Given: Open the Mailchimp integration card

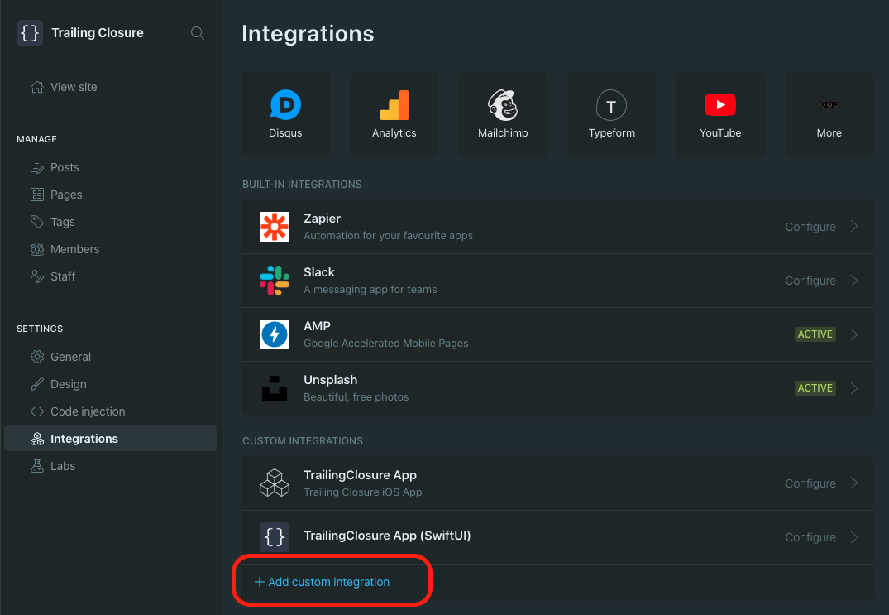Looking at the screenshot, I should 503,113.
